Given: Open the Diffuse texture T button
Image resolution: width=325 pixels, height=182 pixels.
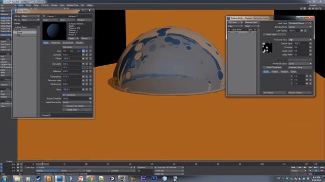Looking at the screenshot, I should pos(90,59).
